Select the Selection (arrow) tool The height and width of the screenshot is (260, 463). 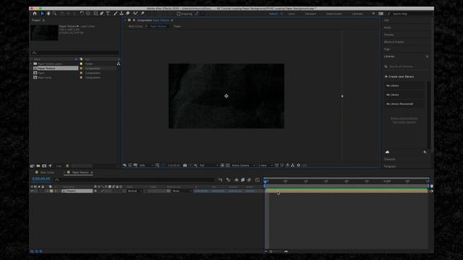(x=42, y=14)
